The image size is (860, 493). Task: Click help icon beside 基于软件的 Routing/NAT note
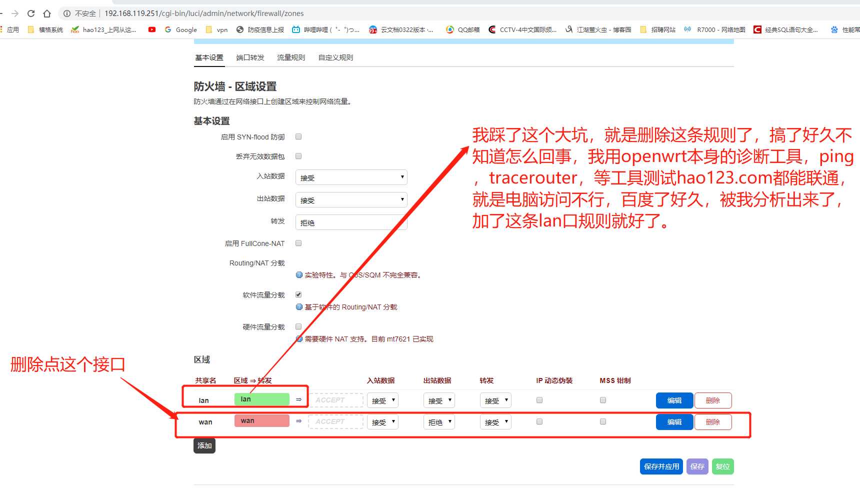[299, 307]
